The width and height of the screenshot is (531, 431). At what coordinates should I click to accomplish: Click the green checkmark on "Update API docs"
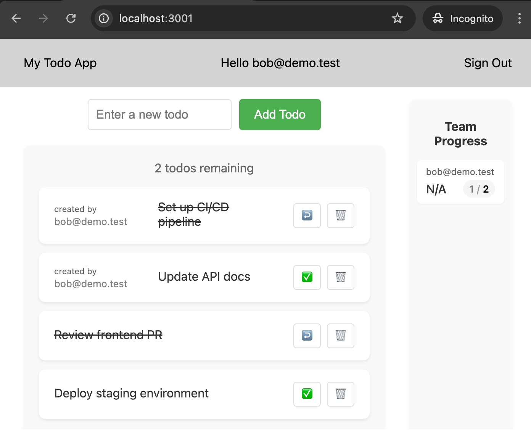coord(307,277)
